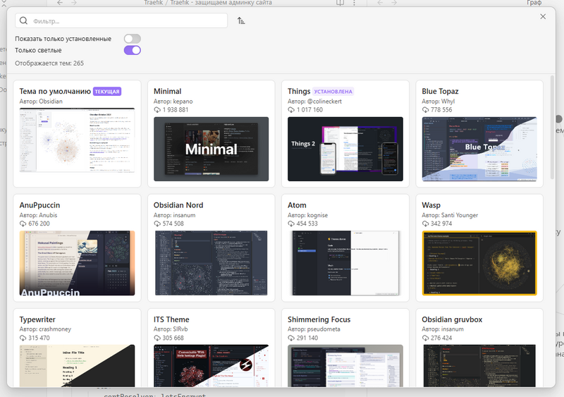Click the download icon under Atom theme

(x=291, y=224)
